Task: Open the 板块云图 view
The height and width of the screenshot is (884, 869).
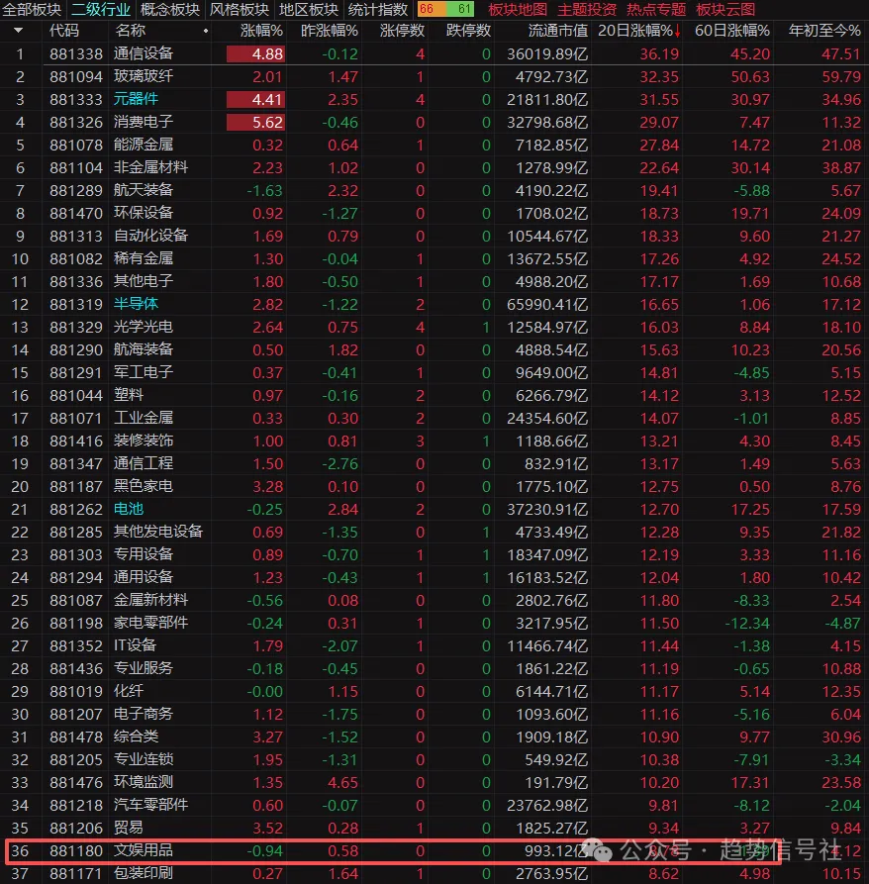Action: click(725, 10)
